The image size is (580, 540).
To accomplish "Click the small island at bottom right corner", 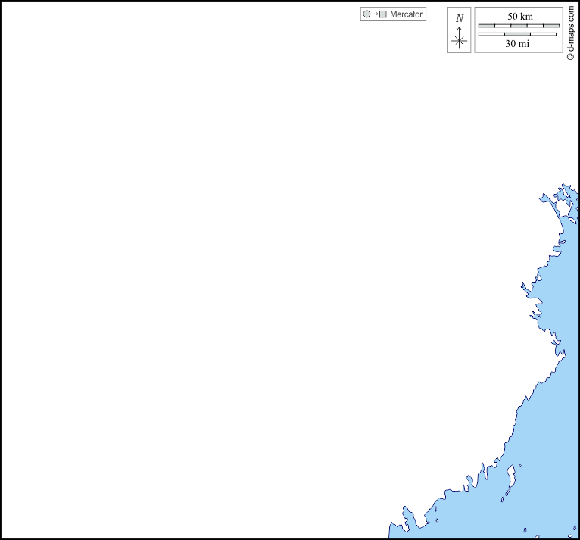I will tap(574, 528).
